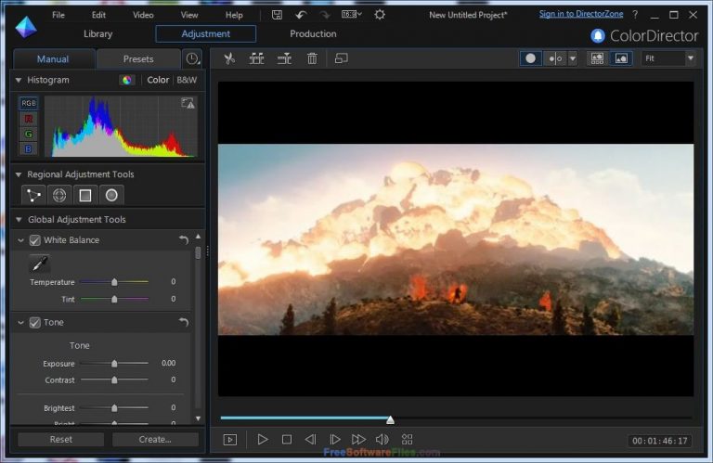The height and width of the screenshot is (463, 713).
Task: Open the Fit zoom dropdown
Action: (668, 58)
